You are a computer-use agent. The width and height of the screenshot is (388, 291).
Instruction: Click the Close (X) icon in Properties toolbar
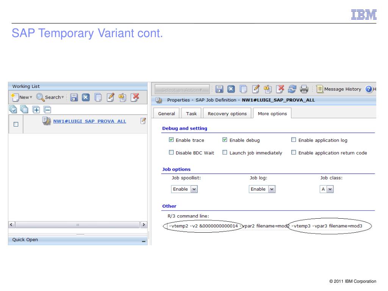coord(231,89)
